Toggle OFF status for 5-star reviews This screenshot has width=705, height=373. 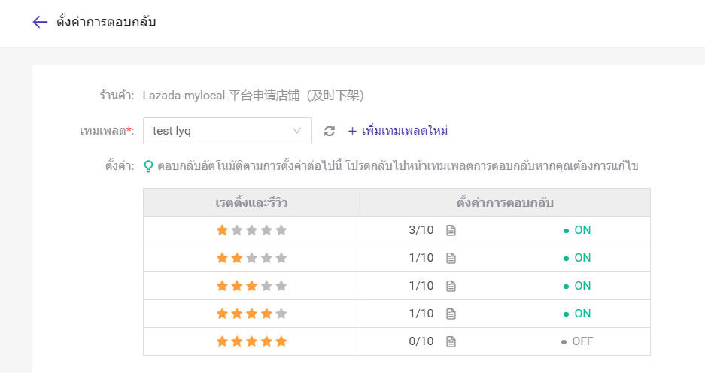point(577,341)
